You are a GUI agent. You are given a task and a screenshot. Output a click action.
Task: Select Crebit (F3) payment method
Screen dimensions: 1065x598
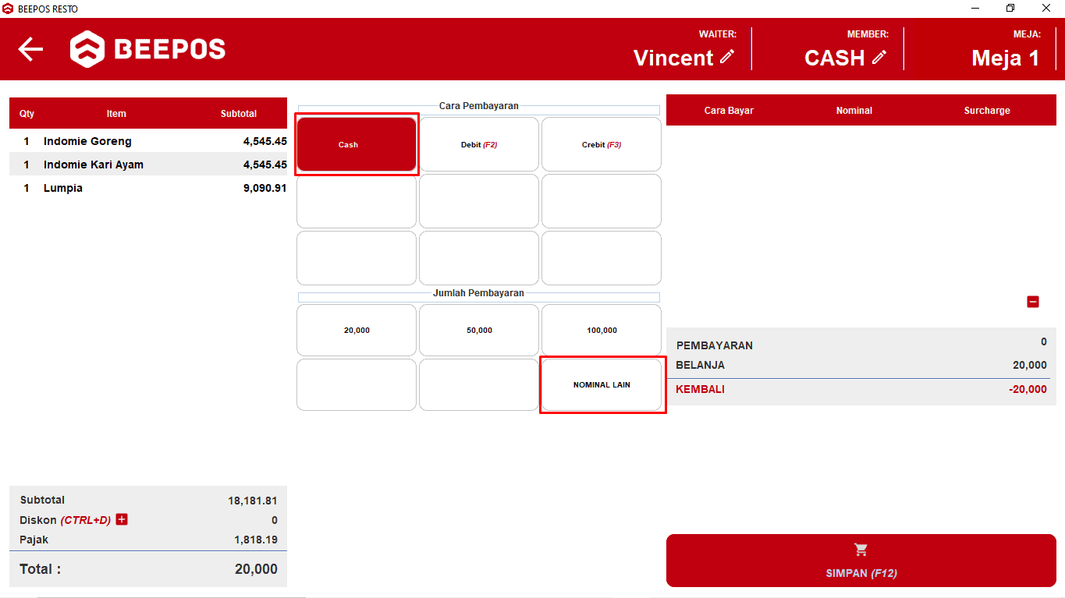[602, 144]
